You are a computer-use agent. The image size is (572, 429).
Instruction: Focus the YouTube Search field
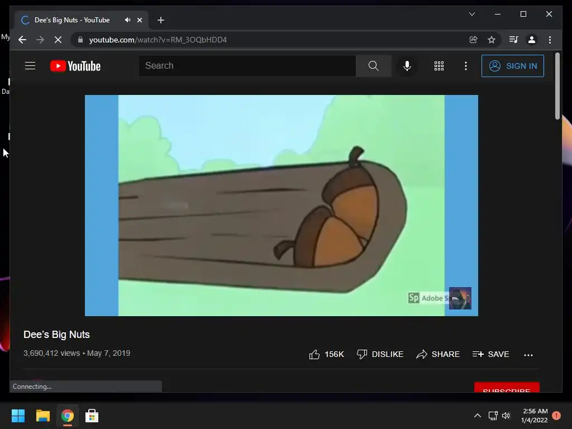pos(247,66)
